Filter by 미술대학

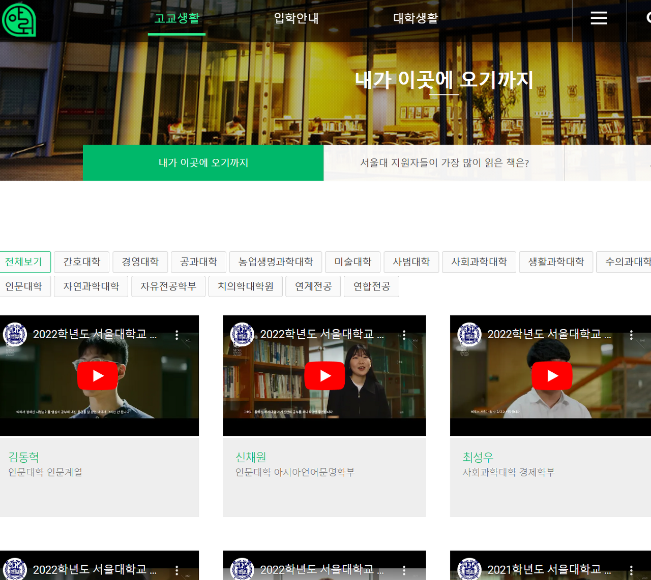(353, 262)
